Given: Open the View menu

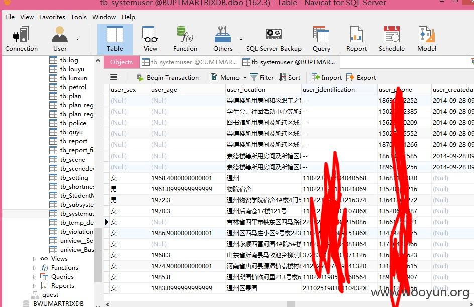Looking at the screenshot, I should click(27, 17).
